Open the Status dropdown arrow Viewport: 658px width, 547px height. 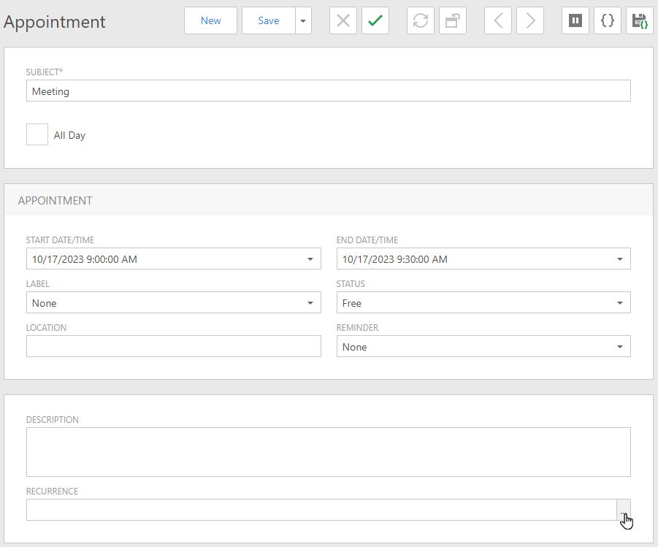[620, 302]
